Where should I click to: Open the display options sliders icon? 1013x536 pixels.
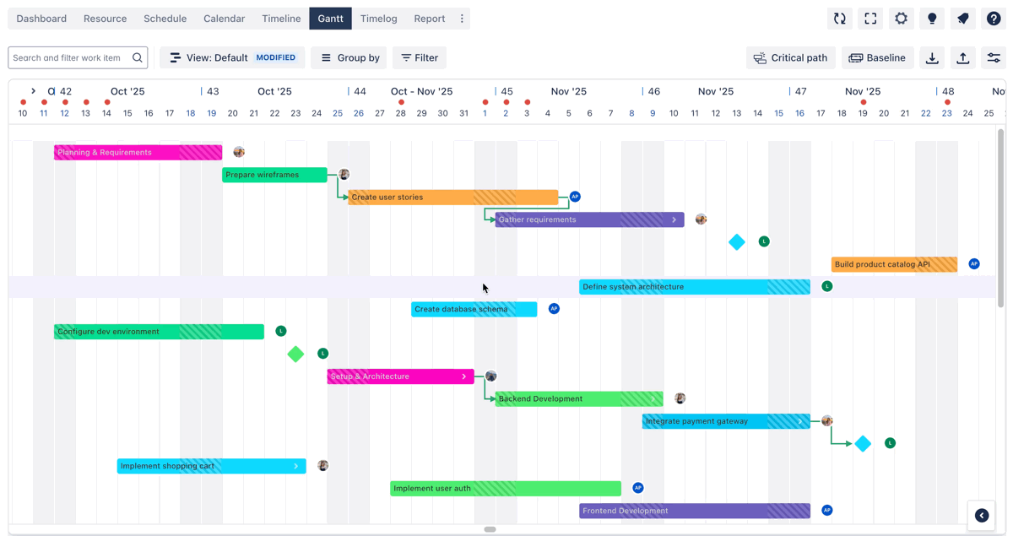pos(994,58)
